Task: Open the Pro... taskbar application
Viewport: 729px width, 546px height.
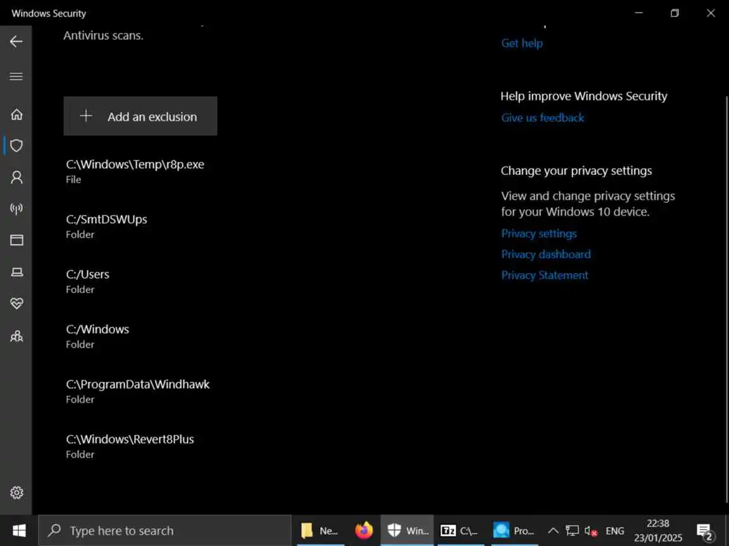Action: [513, 530]
